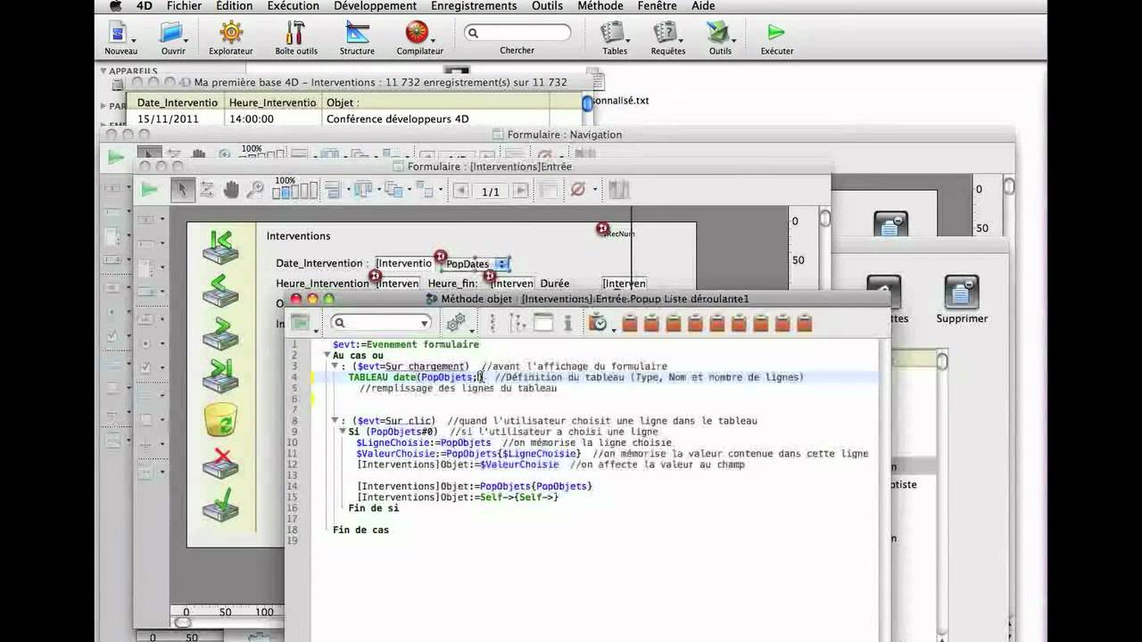Open the Requêtes dropdown arrow
This screenshot has height=642, width=1142.
pos(681,40)
